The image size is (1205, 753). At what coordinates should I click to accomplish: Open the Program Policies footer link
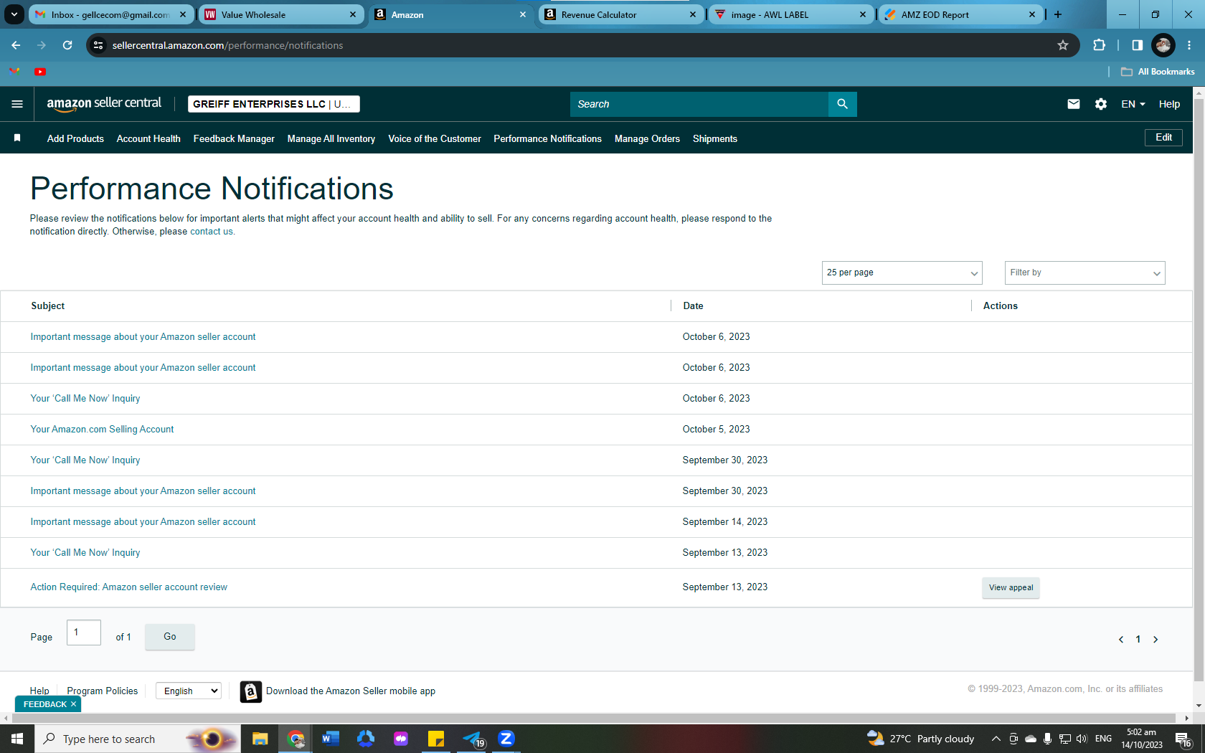103,691
